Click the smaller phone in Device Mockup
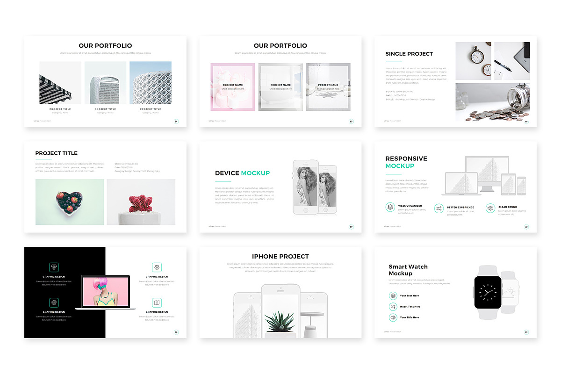The height and width of the screenshot is (374, 561). (327, 189)
